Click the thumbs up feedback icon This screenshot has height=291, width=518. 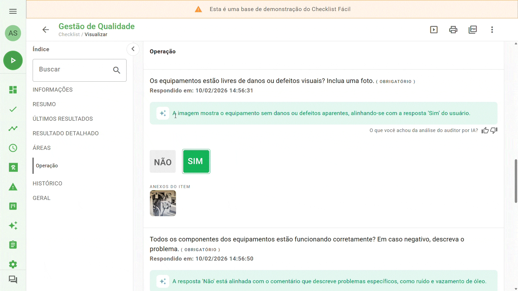(485, 131)
